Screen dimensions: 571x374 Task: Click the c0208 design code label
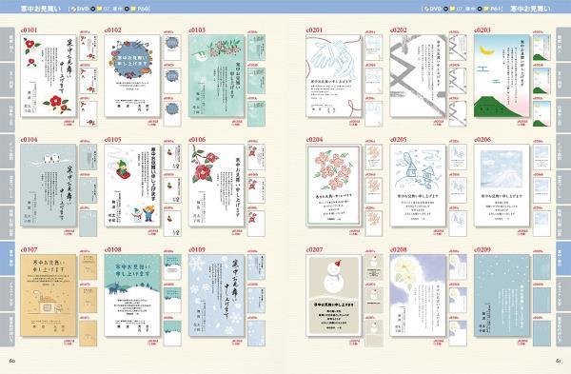(x=399, y=250)
